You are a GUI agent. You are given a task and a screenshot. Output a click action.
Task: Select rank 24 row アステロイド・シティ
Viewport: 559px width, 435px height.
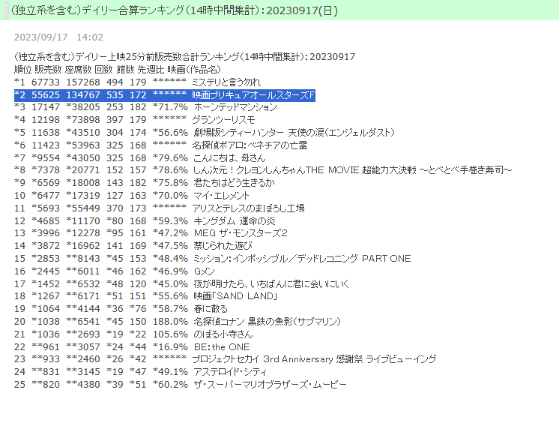point(140,372)
